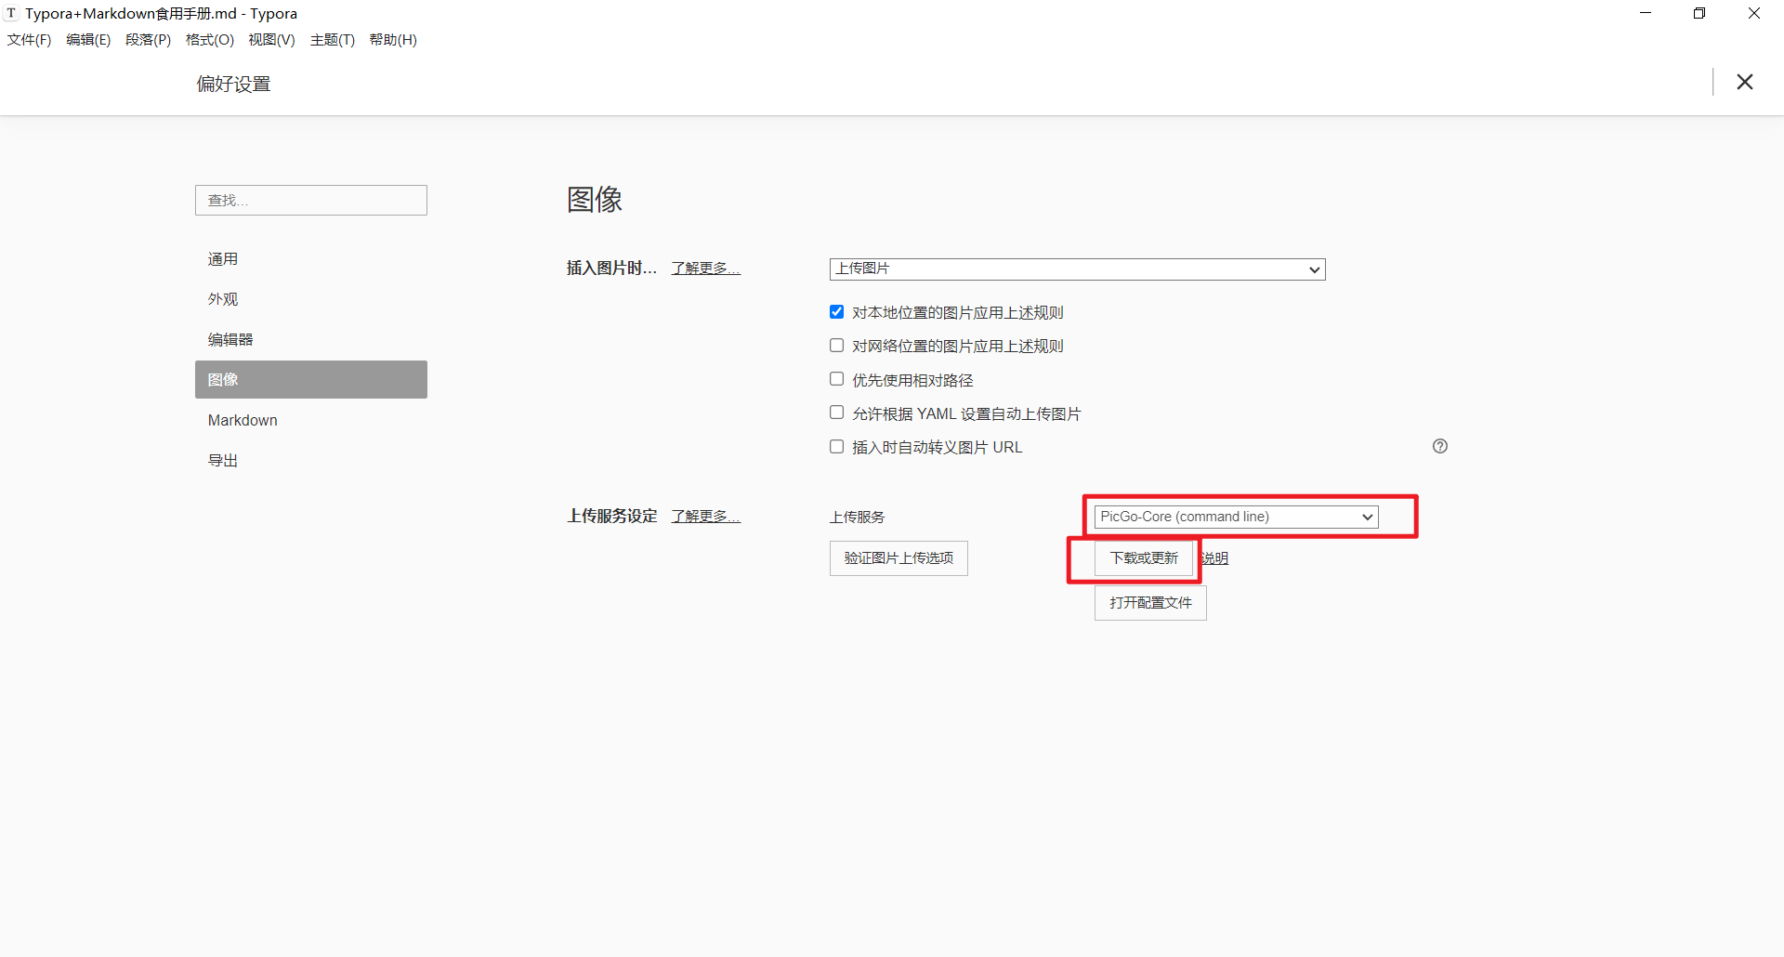Restore down the Typora window
The width and height of the screenshot is (1784, 957).
(x=1699, y=13)
